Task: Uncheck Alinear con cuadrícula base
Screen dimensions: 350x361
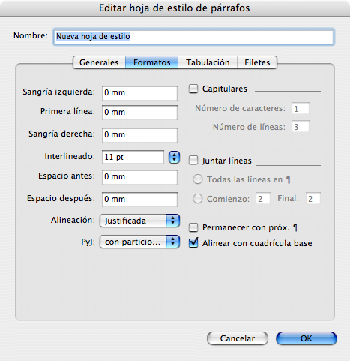Action: [193, 243]
